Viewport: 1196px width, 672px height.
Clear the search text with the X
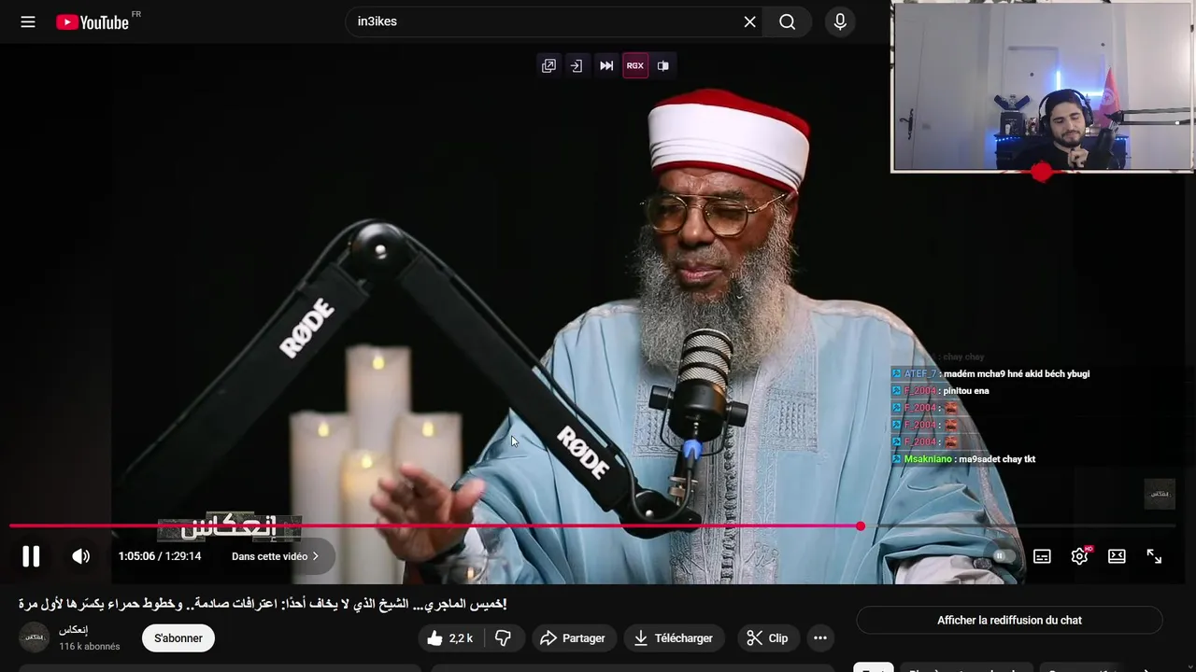click(x=749, y=21)
